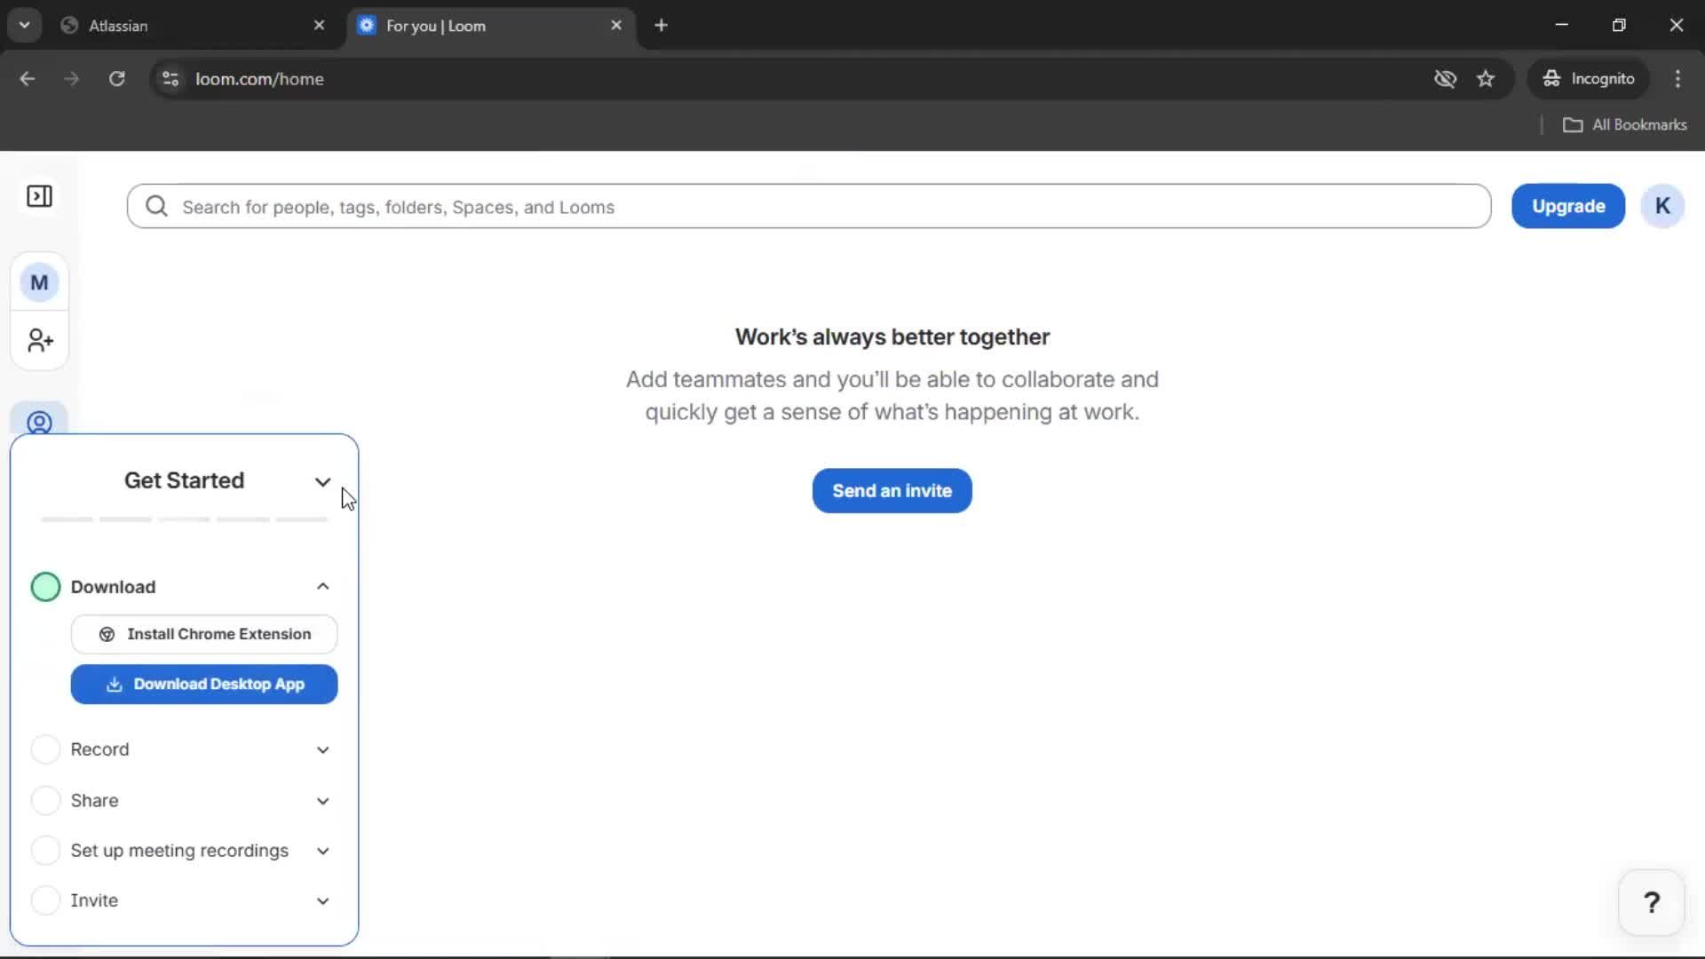1705x959 pixels.
Task: Open the profile icon above Get Started
Action: tap(39, 423)
